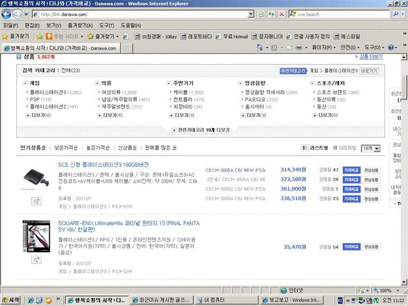Click the Read mail envelope icon

point(289,48)
